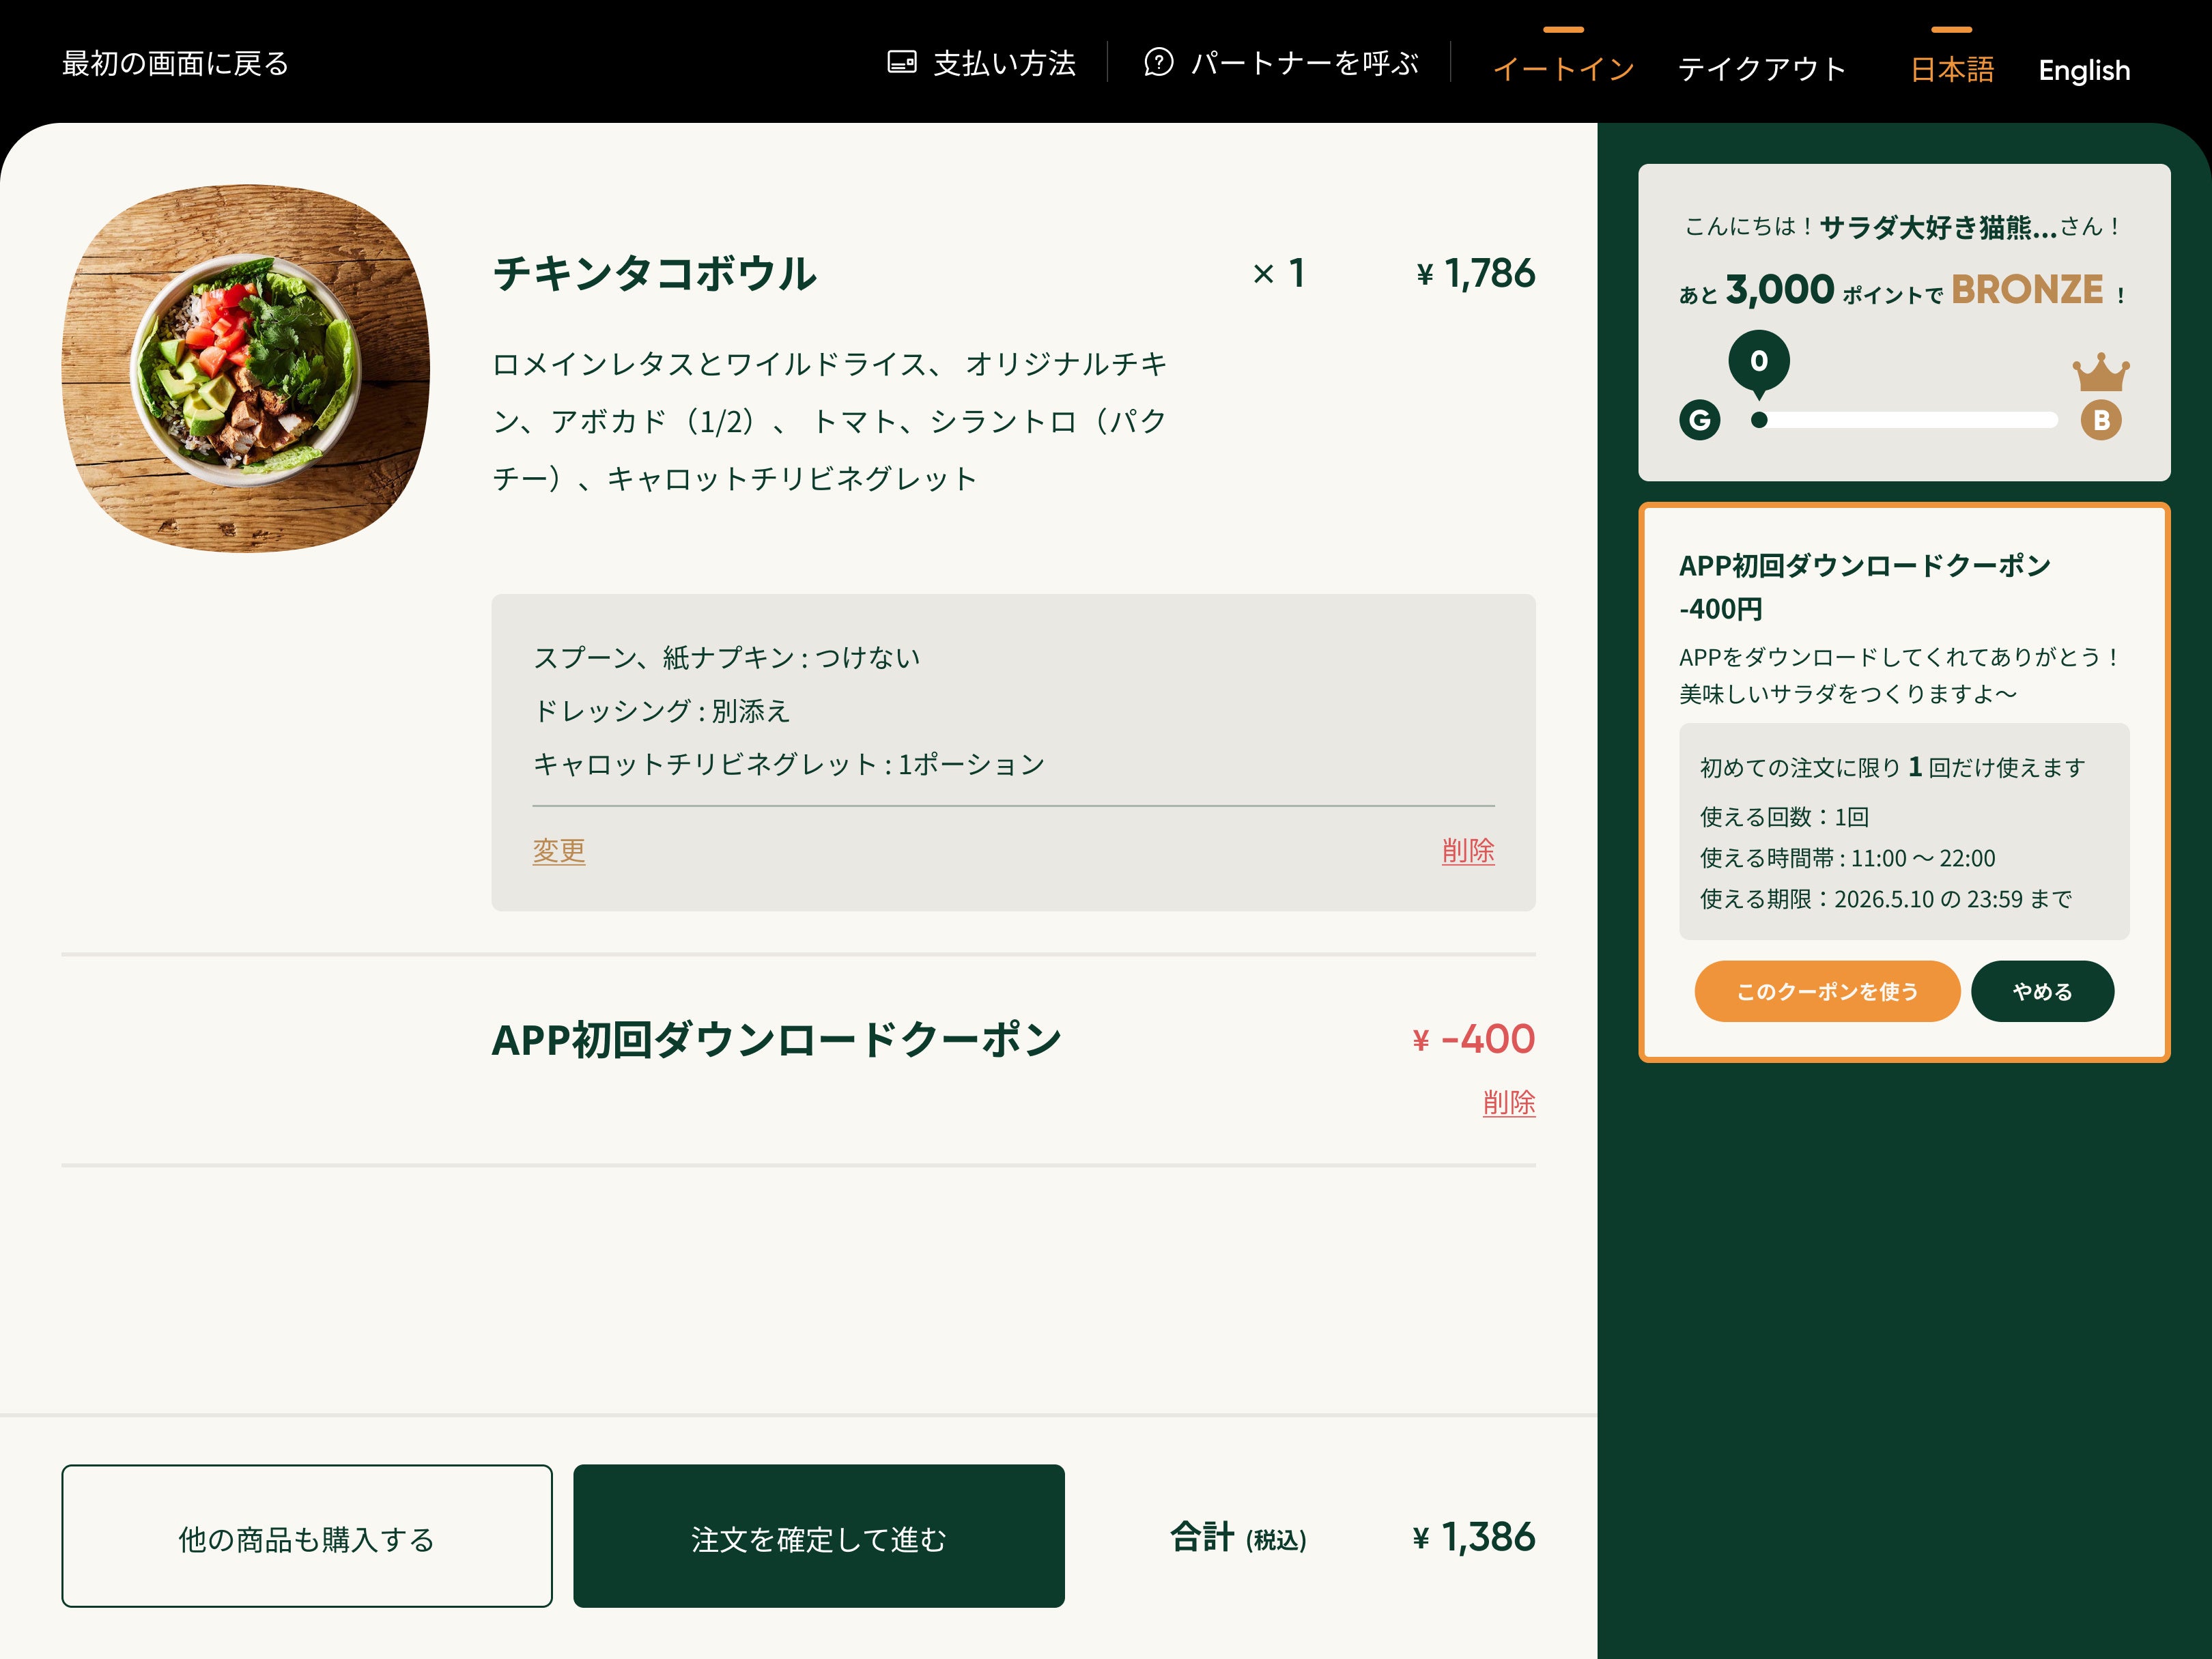Image resolution: width=2212 pixels, height=1659 pixels.
Task: Switch language to English
Action: point(2084,70)
